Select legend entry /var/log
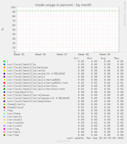Viewport: 127px width, 144px height. tap(13, 129)
